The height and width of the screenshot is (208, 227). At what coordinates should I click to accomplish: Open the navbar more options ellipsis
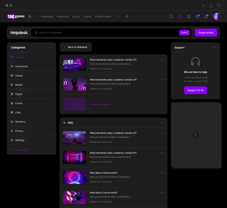pyautogui.click(x=118, y=16)
